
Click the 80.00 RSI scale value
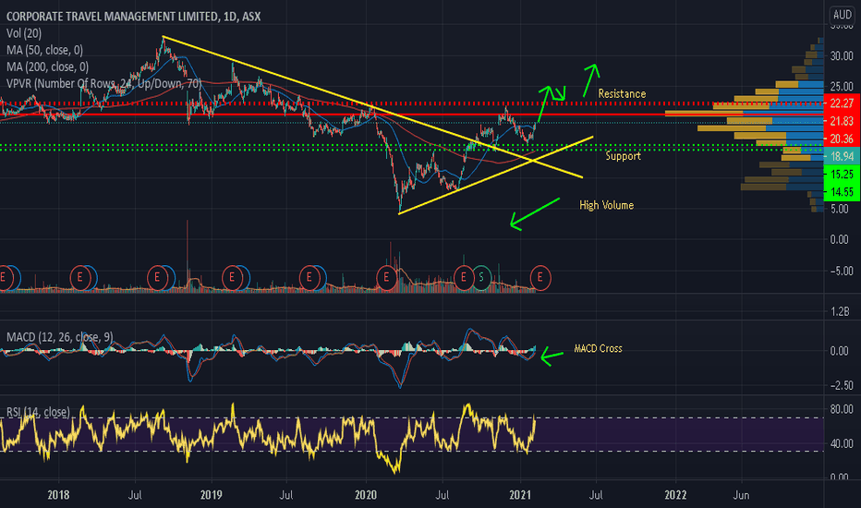(x=842, y=409)
